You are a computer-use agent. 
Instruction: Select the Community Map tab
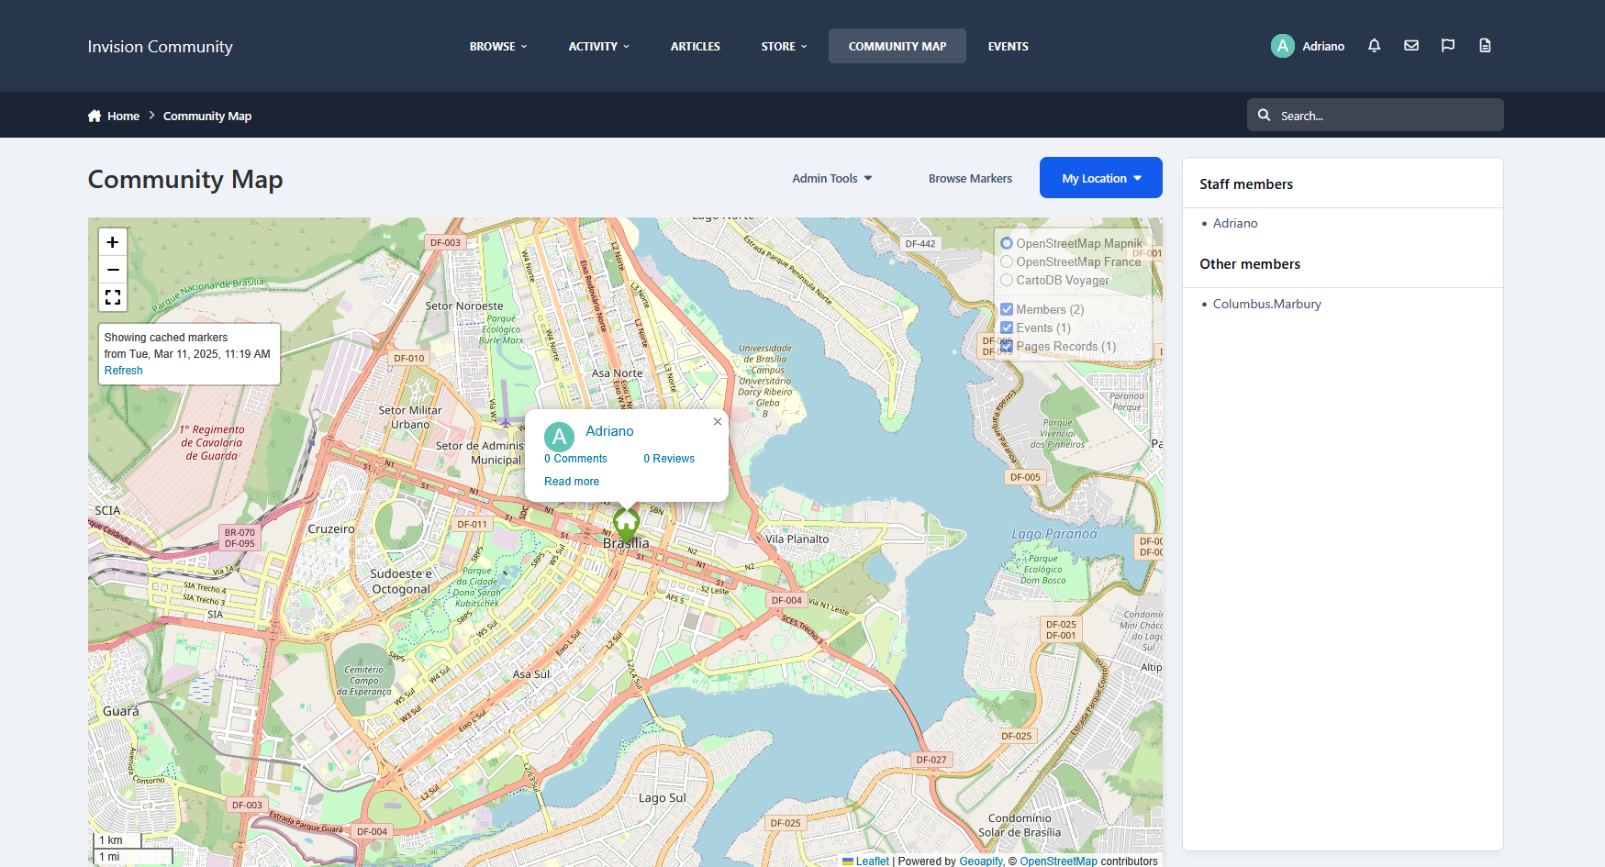click(x=897, y=46)
